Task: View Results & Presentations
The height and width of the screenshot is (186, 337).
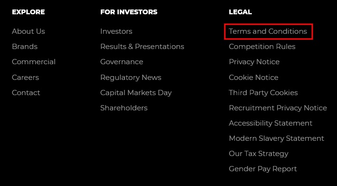Action: 142,47
